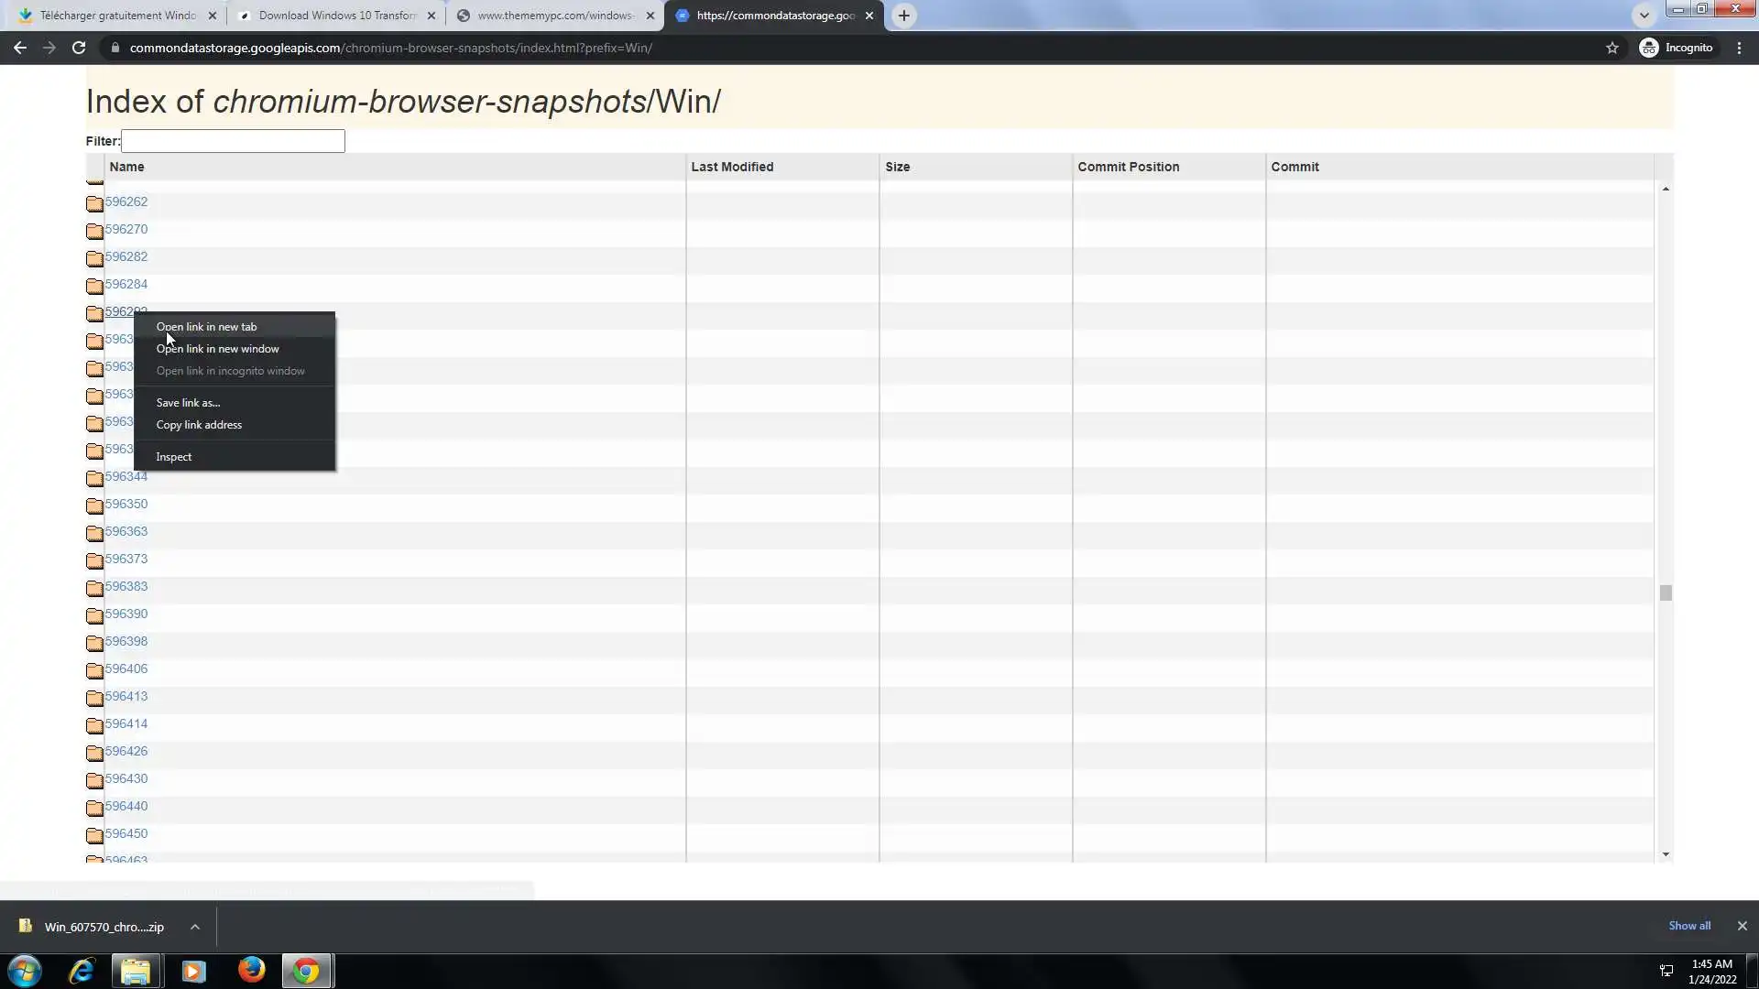The image size is (1759, 989).
Task: Click the browser back arrow icon
Action: [x=20, y=48]
